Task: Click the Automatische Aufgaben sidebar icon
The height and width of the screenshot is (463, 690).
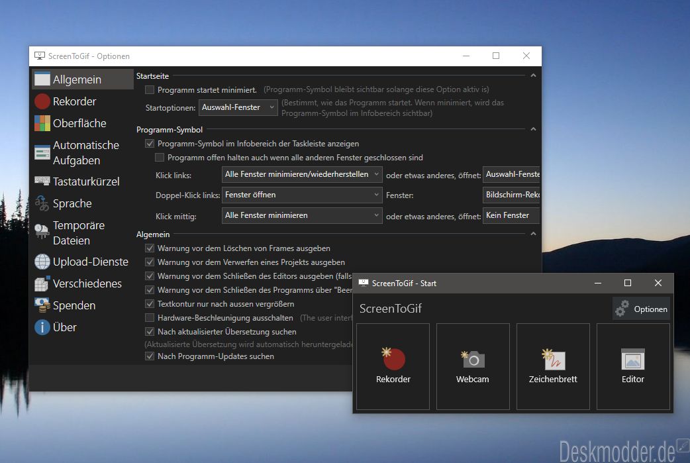Action: click(x=42, y=152)
